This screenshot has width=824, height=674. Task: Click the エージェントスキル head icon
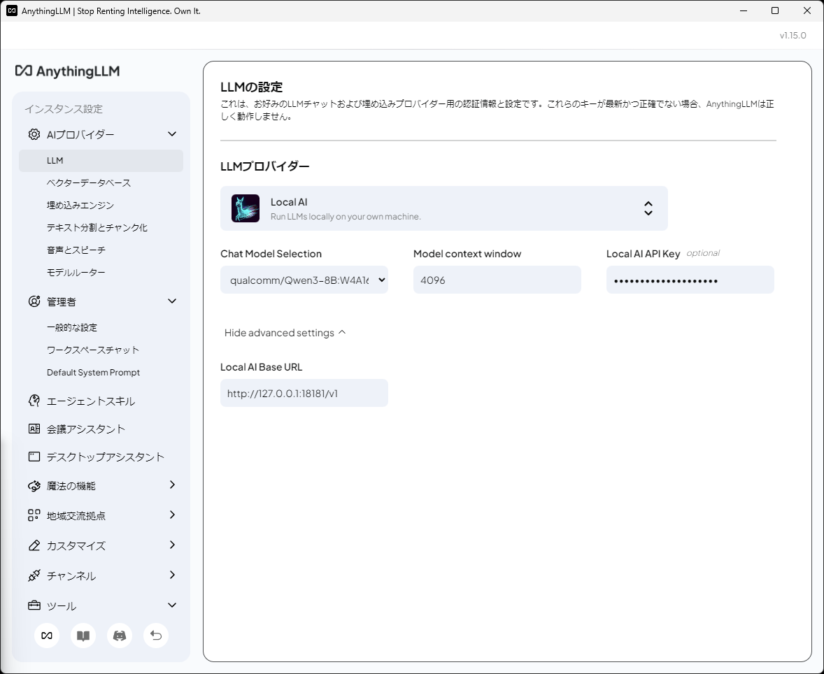[x=34, y=401]
